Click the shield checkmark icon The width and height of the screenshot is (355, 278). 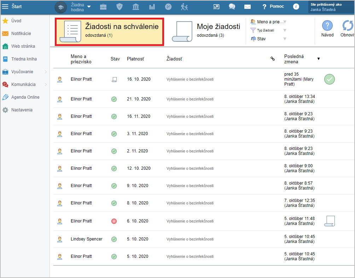pyautogui.click(x=120, y=7)
